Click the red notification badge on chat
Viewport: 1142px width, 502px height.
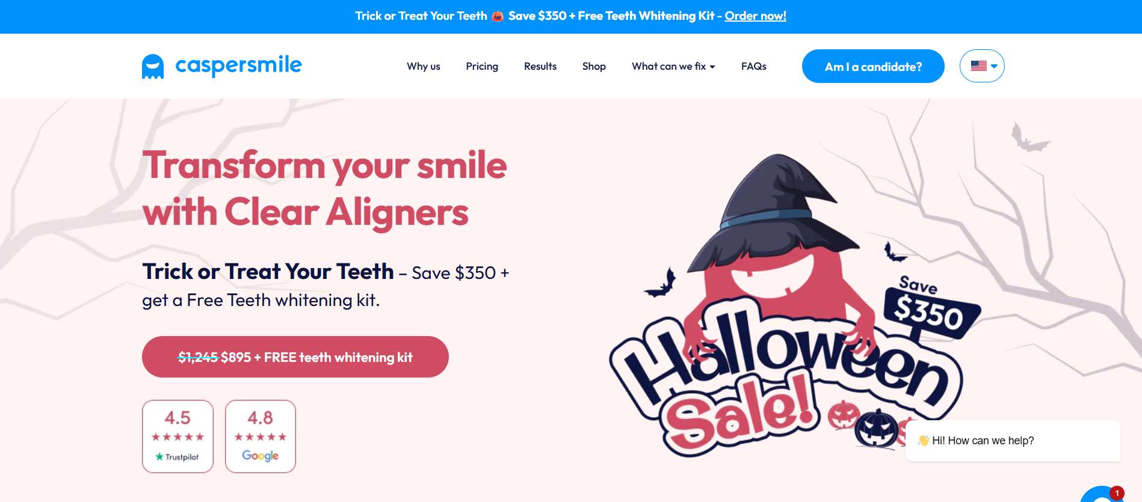[x=1117, y=493]
